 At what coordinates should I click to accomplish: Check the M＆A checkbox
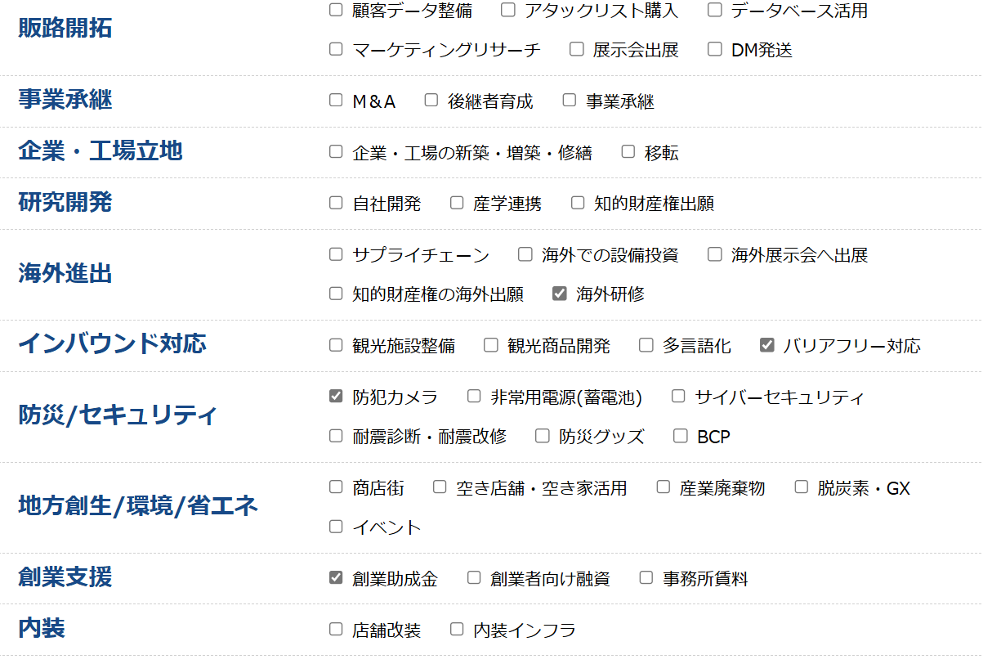(336, 101)
